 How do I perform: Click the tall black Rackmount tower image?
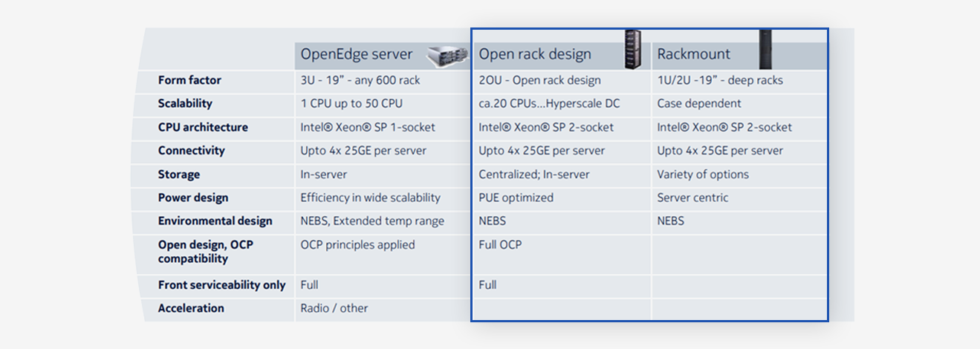coord(765,48)
